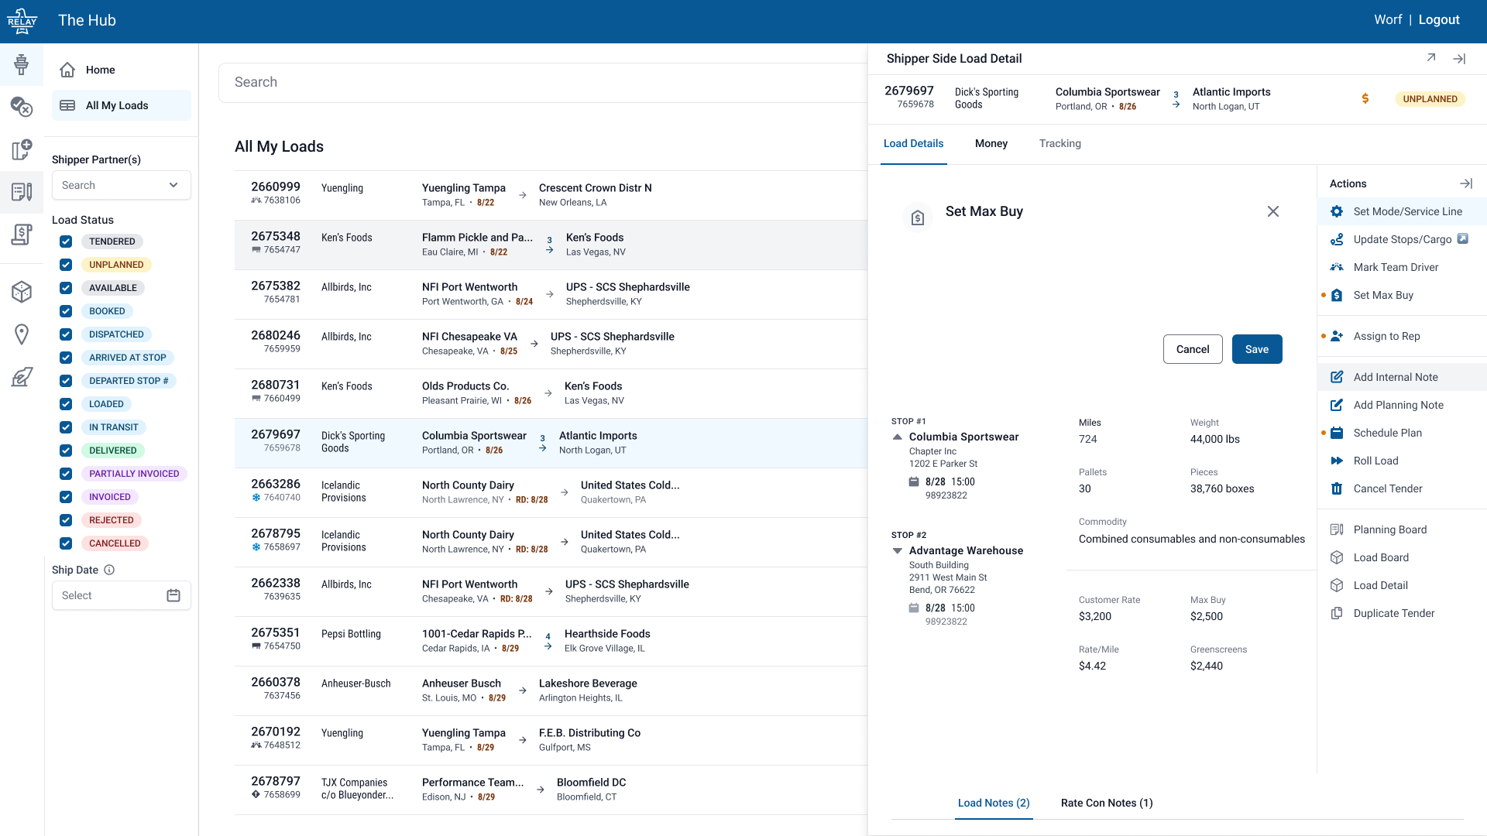Open load 2660999 Yuengling row

pyautogui.click(x=551, y=195)
